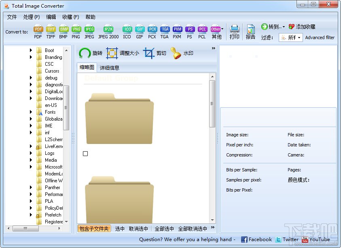Select the TIFF conversion icon
The width and height of the screenshot is (341, 248).
[51, 31]
